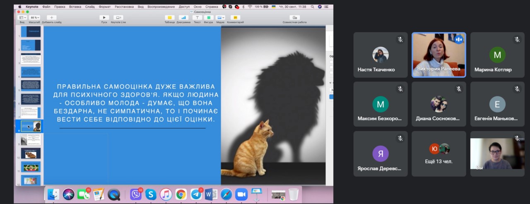Select slide 9 thumbnail in navigator
This screenshot has height=204, width=530.
31,140
